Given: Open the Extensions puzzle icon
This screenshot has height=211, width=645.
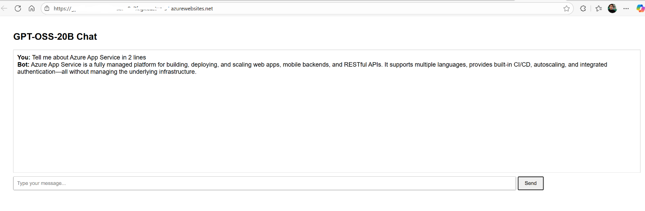Looking at the screenshot, I should 583,8.
